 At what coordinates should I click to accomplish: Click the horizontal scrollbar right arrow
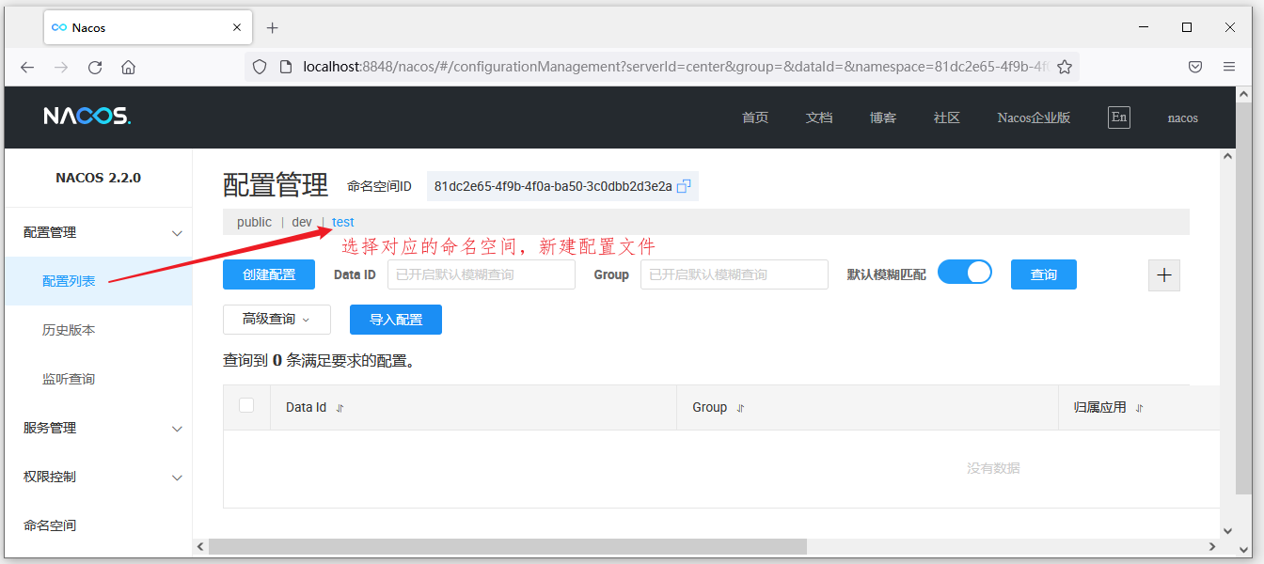click(x=1212, y=546)
